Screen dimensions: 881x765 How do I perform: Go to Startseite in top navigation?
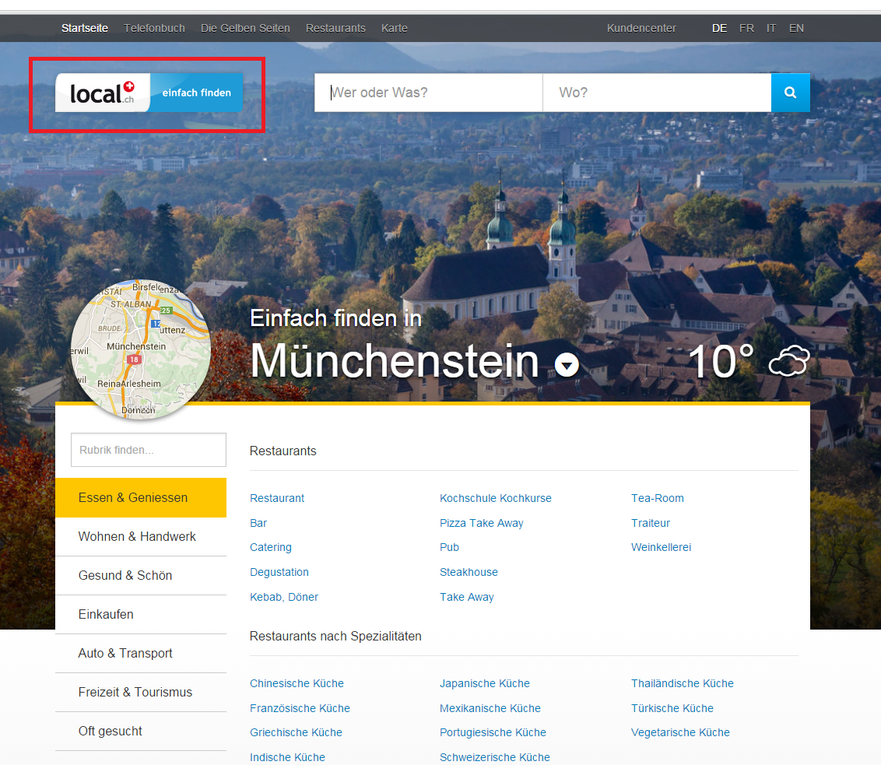(x=85, y=28)
